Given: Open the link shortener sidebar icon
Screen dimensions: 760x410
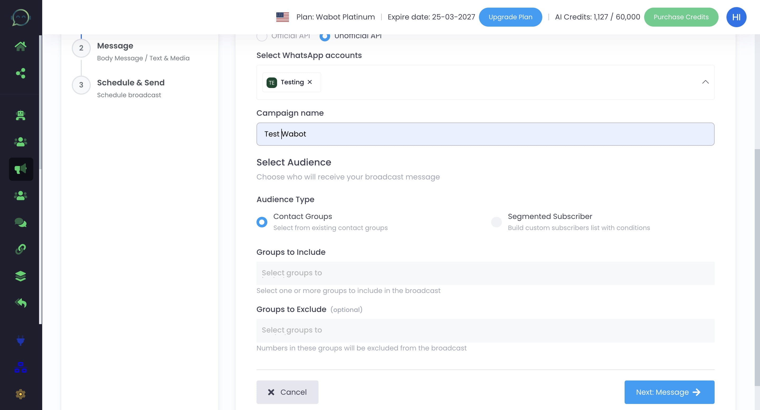Looking at the screenshot, I should tap(21, 249).
